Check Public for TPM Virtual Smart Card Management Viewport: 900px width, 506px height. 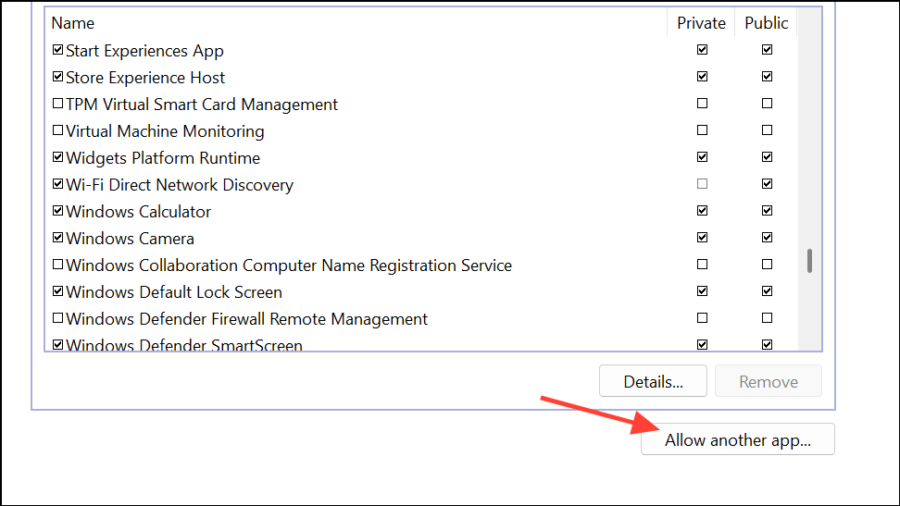(x=767, y=104)
